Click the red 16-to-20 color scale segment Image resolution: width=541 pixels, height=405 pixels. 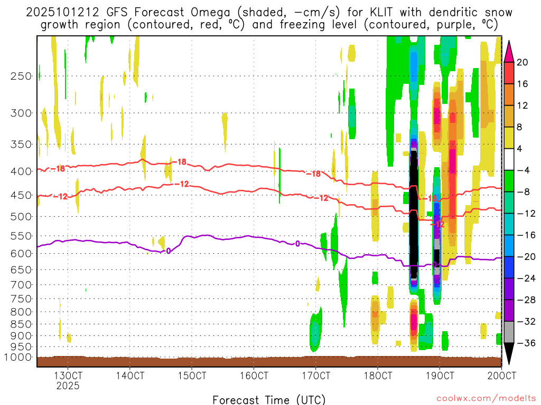pyautogui.click(x=509, y=73)
